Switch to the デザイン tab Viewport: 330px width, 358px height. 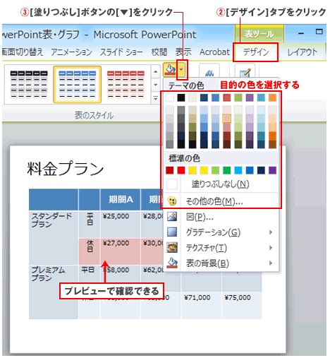tap(256, 52)
